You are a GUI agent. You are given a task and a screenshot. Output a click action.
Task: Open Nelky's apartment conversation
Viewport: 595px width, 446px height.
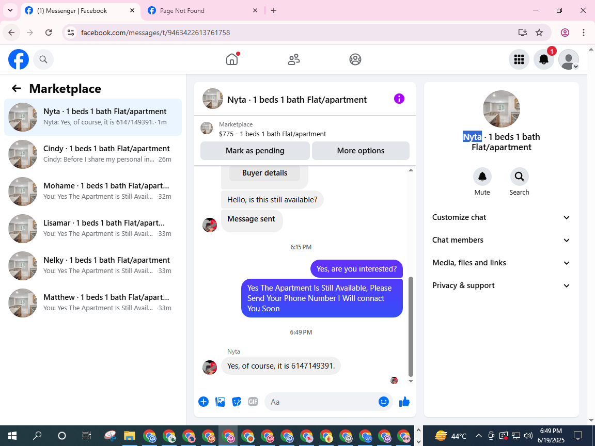(x=93, y=265)
